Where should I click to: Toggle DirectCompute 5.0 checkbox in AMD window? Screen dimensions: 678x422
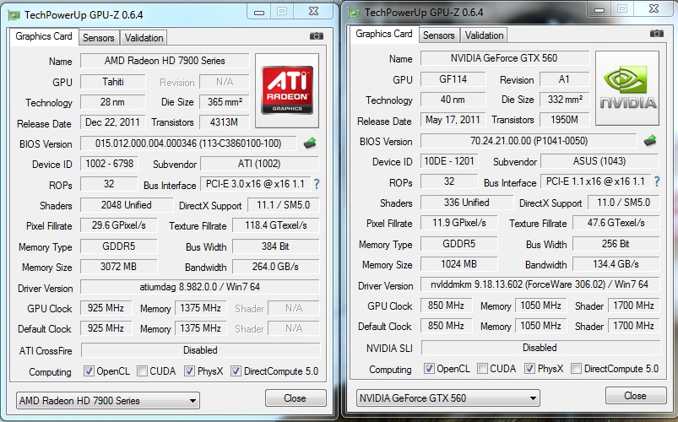236,371
